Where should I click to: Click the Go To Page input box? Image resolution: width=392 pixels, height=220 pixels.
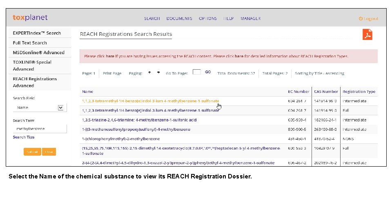click(196, 72)
